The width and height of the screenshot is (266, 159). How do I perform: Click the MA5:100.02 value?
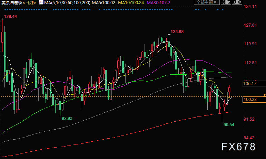[x=104, y=3]
